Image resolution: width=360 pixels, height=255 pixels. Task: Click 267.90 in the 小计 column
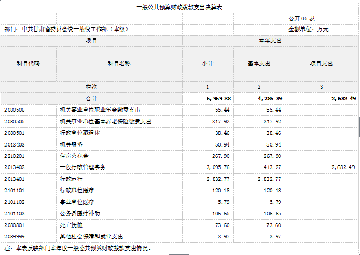coord(221,156)
